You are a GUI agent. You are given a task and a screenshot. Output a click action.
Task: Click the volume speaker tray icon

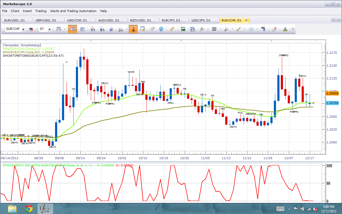(x=314, y=209)
